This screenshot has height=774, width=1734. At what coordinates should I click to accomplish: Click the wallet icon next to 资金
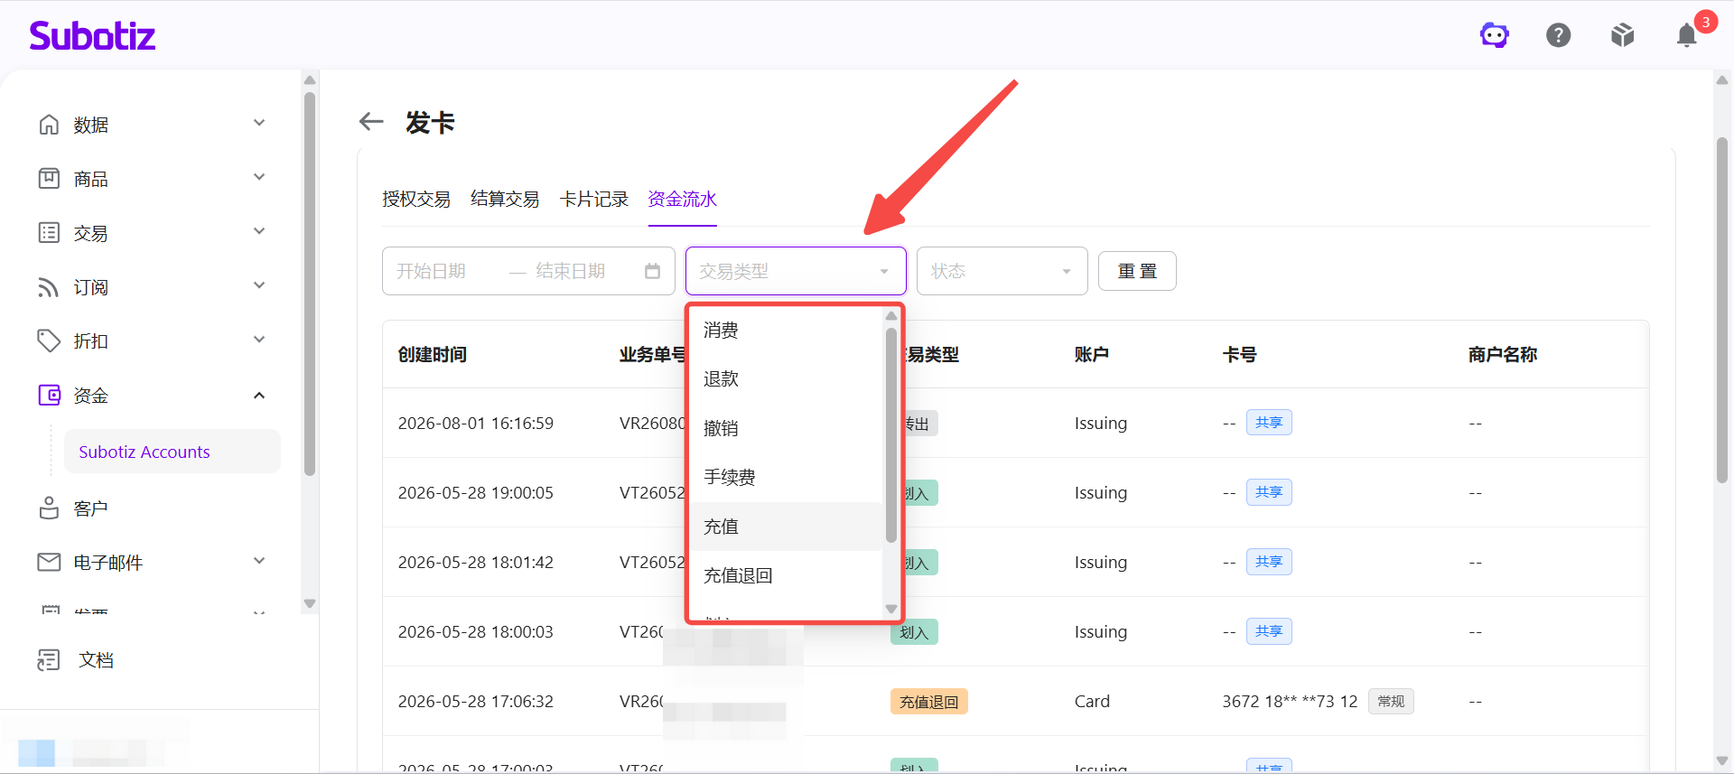pyautogui.click(x=49, y=395)
